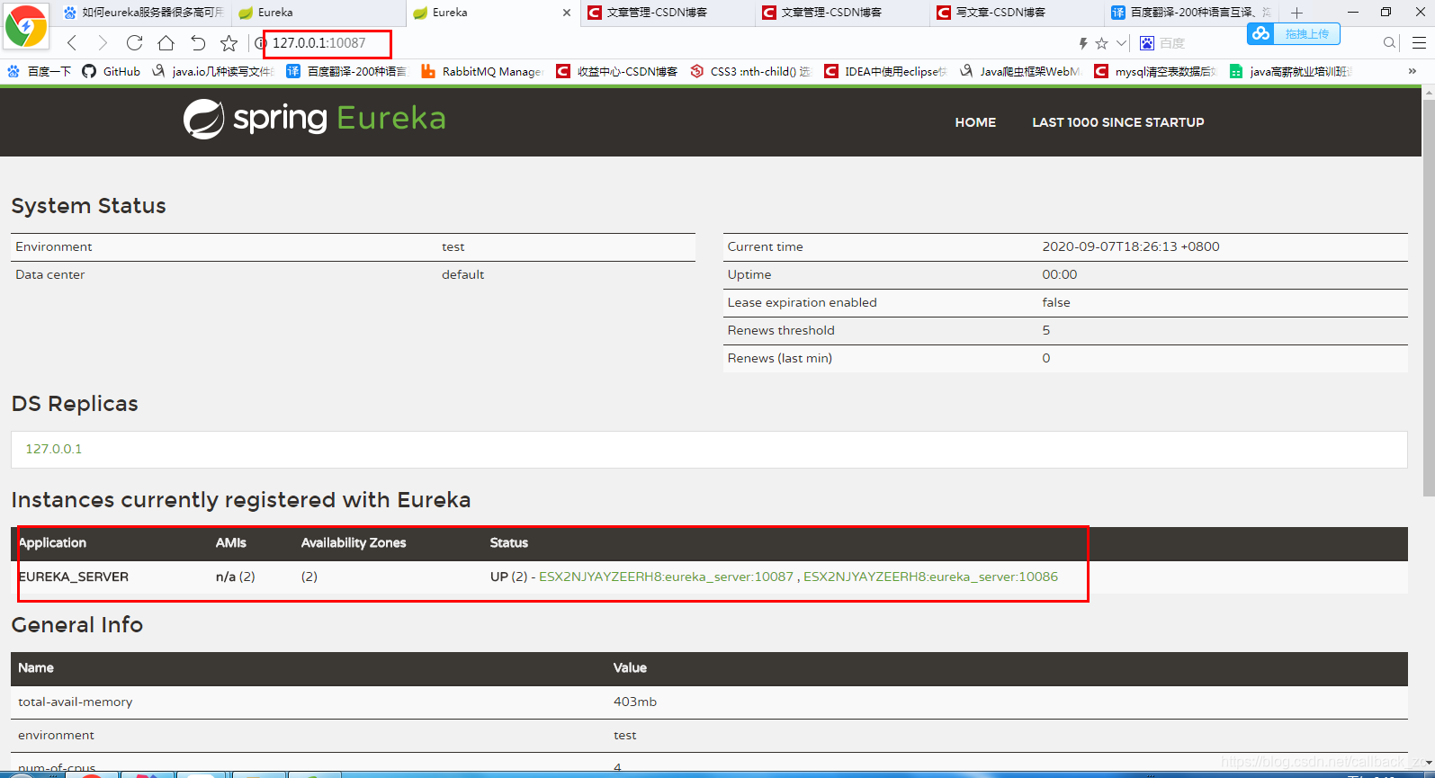Open java高薪就业培训班 bookmark

[x=1290, y=71]
